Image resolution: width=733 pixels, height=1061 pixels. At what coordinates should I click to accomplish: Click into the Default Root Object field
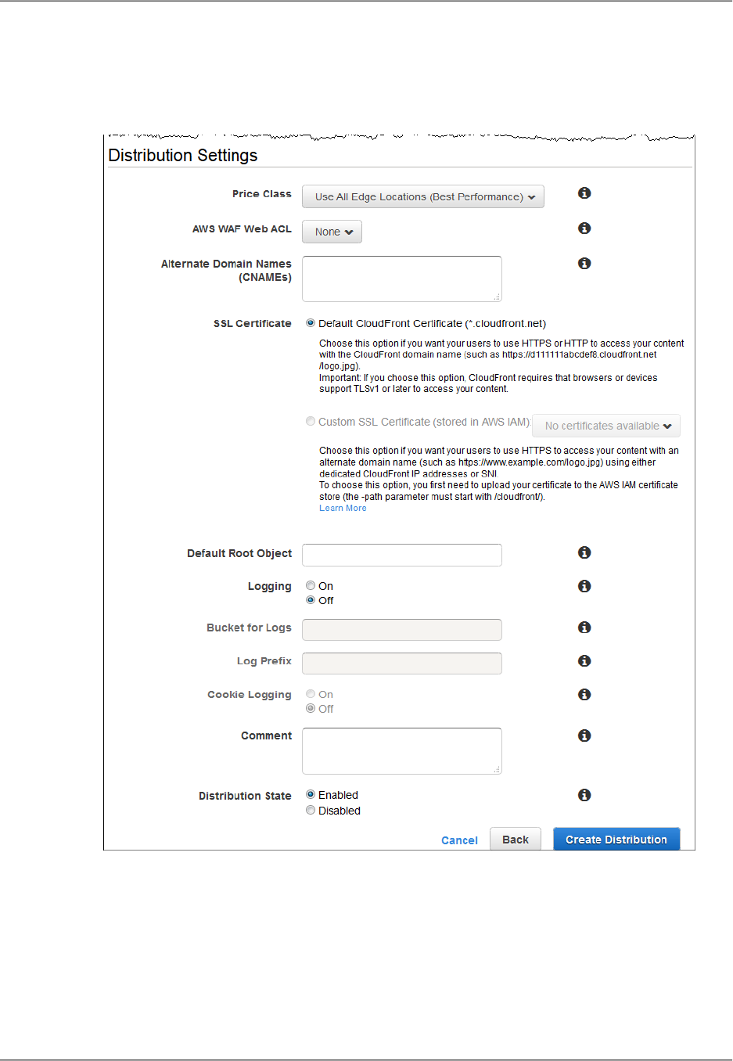click(x=402, y=556)
